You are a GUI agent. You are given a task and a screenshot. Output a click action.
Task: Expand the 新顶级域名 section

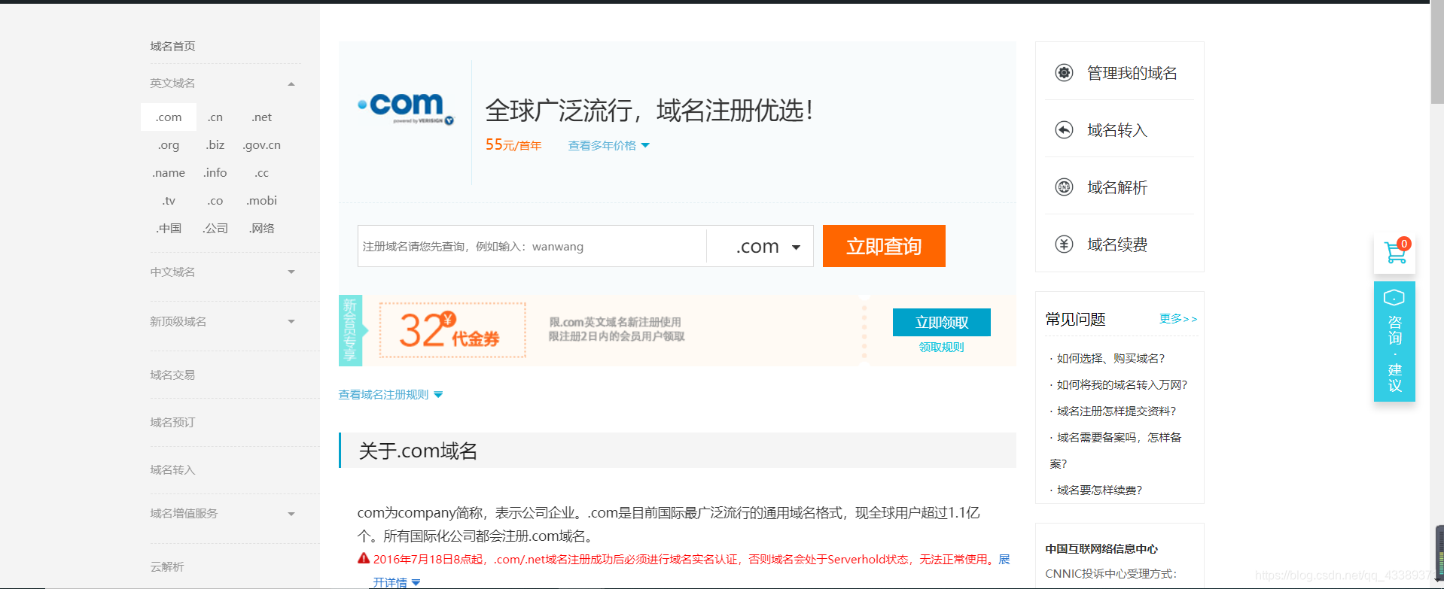coord(291,321)
